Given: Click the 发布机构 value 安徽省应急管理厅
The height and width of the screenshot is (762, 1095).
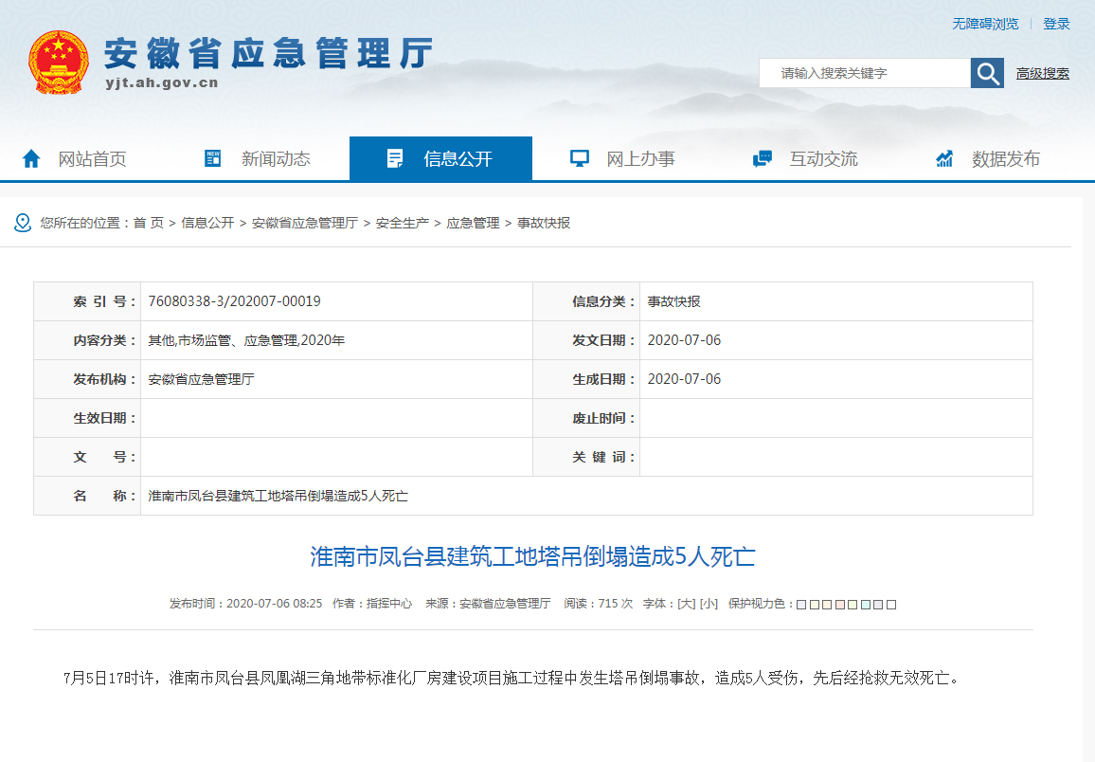Looking at the screenshot, I should [201, 379].
